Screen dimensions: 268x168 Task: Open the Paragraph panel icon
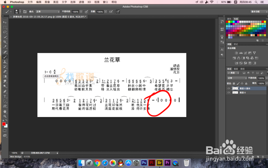point(222,55)
